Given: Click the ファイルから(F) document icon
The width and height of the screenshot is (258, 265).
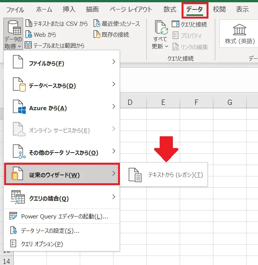Looking at the screenshot, I should tap(18, 62).
